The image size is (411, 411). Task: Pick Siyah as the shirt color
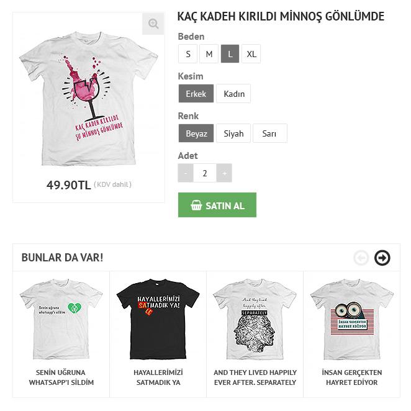pos(233,133)
